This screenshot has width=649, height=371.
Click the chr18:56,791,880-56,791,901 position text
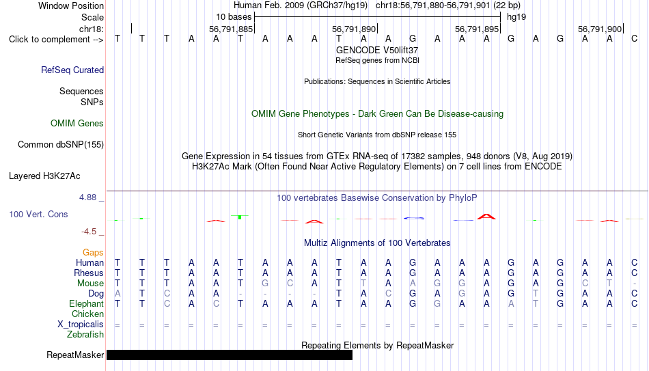(x=432, y=5)
